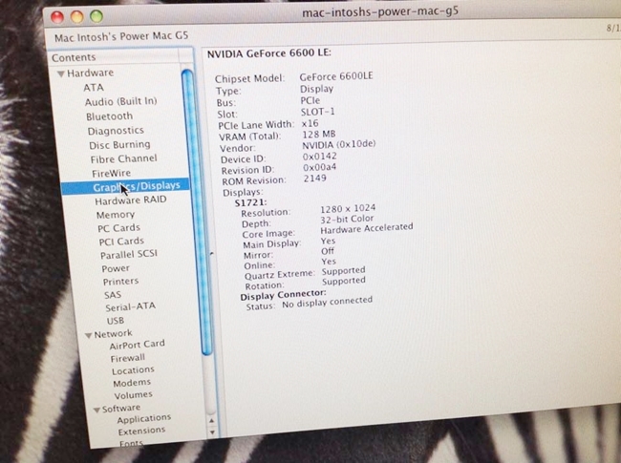Viewport: 621px width, 463px height.
Task: Select ATA in the Hardware list
Action: tap(94, 87)
